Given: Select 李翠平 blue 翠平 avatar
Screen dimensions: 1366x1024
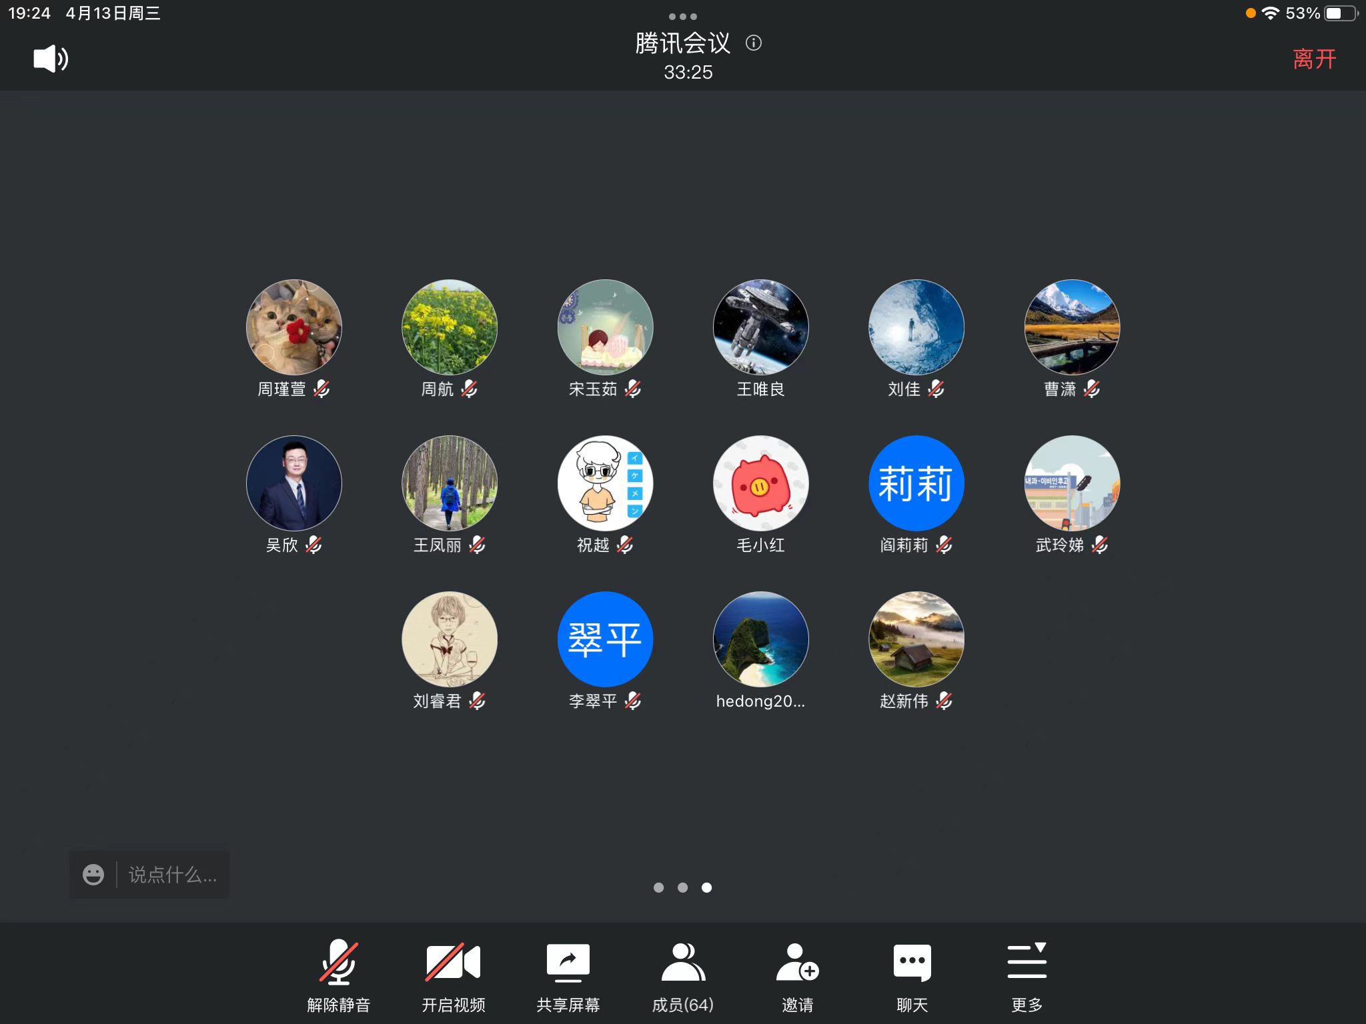Looking at the screenshot, I should pos(605,639).
